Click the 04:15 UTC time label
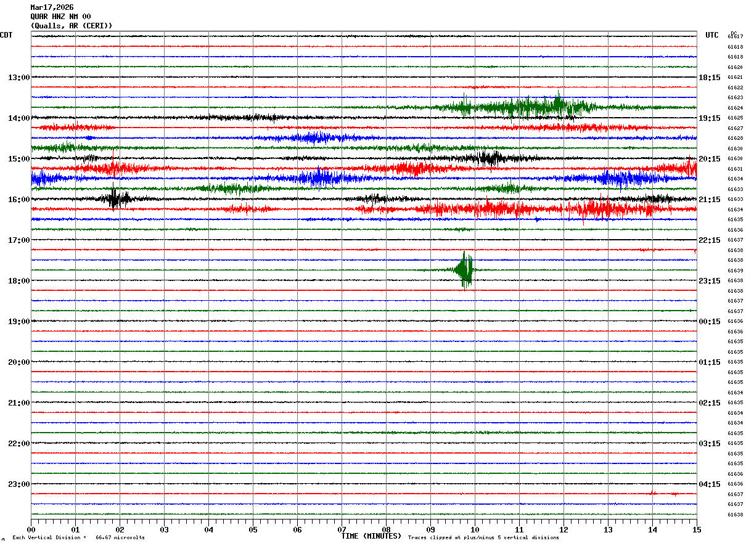This screenshot has width=746, height=546. 710,484
